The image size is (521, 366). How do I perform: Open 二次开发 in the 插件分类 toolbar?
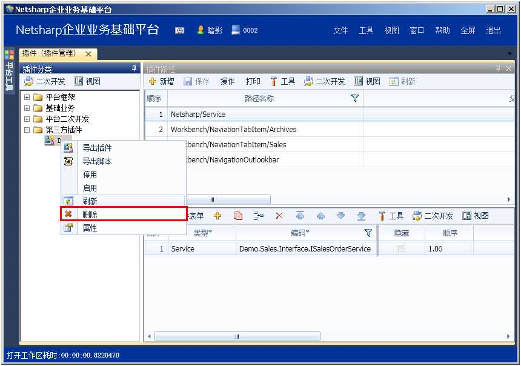pos(44,81)
